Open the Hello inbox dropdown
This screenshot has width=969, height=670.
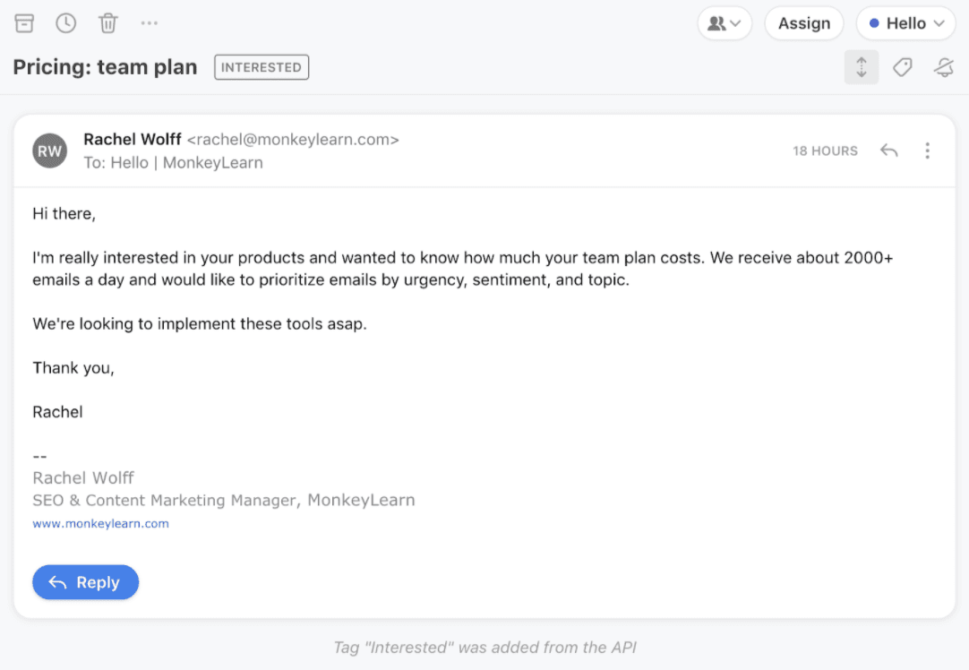click(906, 23)
